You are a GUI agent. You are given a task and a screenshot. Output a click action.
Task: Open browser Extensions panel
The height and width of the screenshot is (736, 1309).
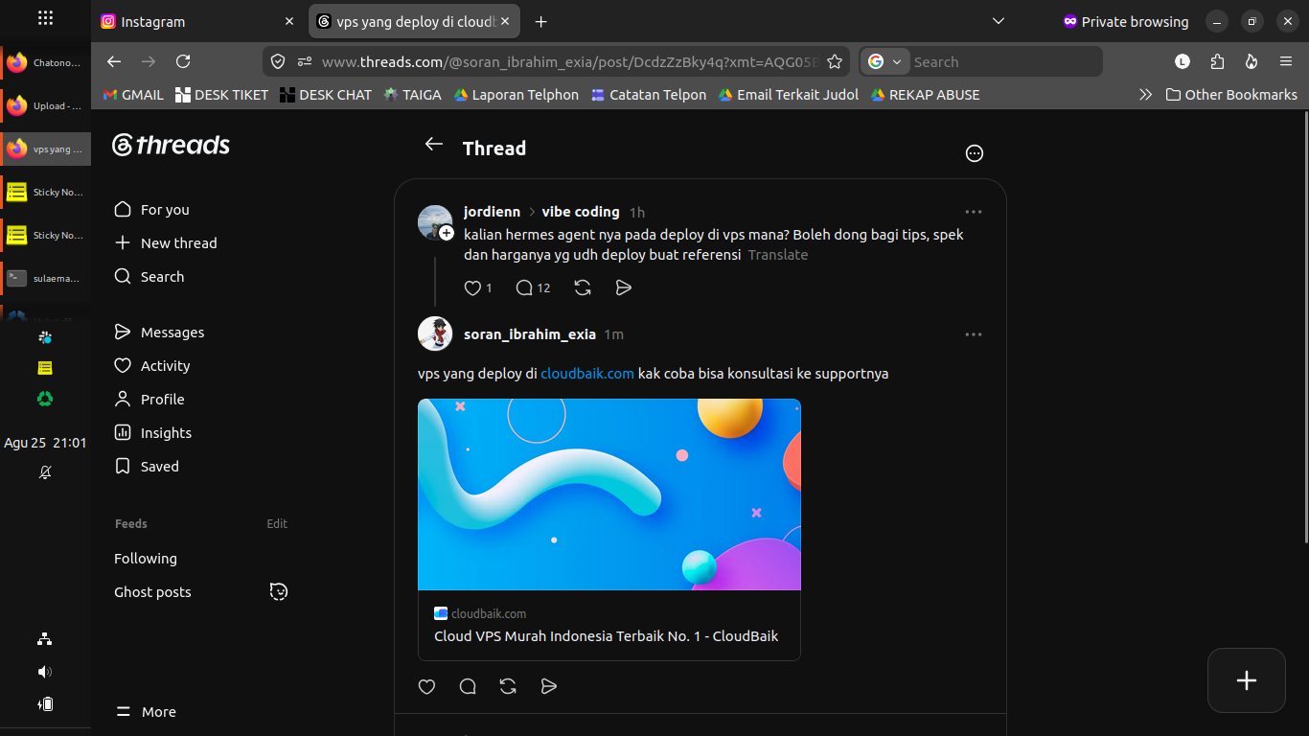(1217, 61)
